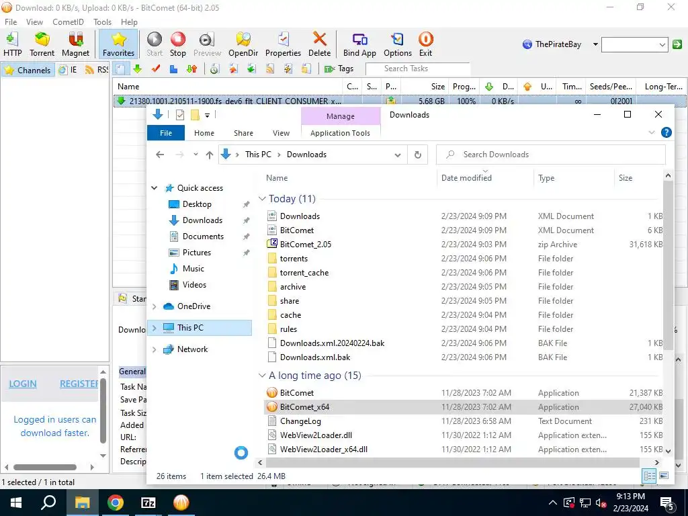Click the green search go arrow
The width and height of the screenshot is (688, 516).
tap(677, 44)
